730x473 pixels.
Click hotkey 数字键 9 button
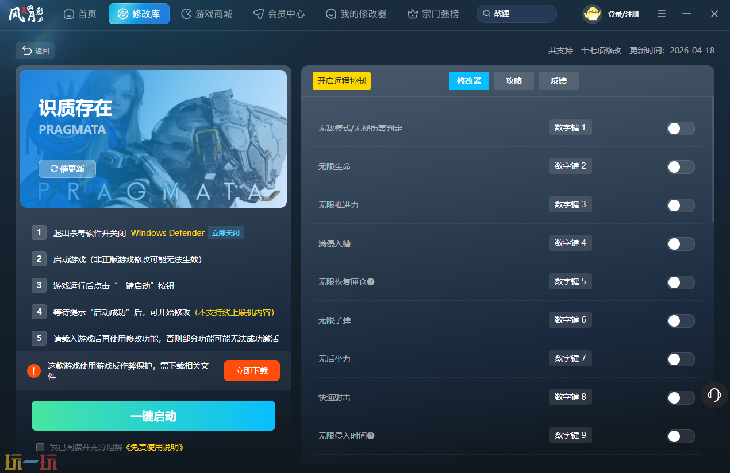570,435
